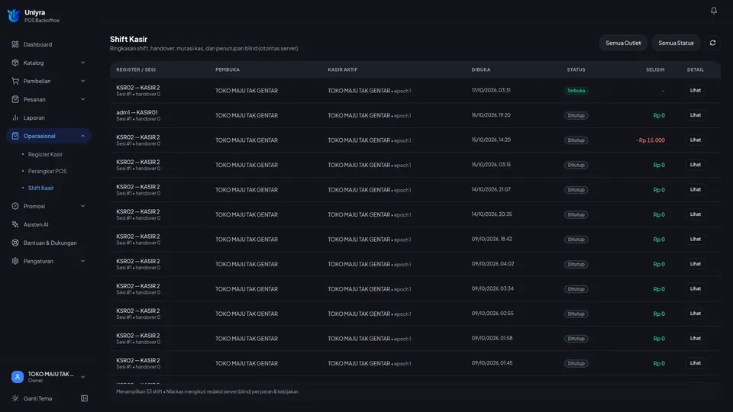Open the TOKO MAJU TAK account chevron
The height and width of the screenshot is (412, 733).
pos(82,377)
